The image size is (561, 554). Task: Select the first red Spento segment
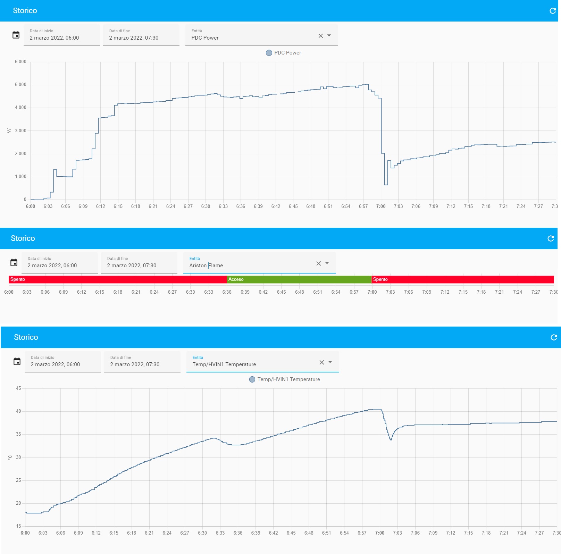118,279
